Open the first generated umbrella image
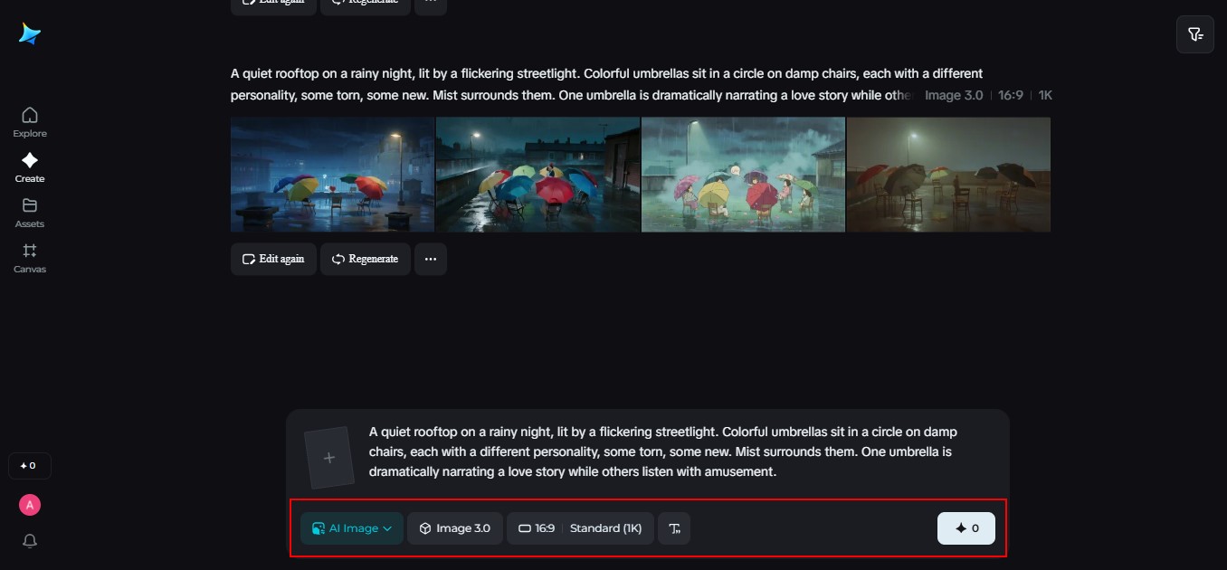This screenshot has height=570, width=1227. (332, 175)
